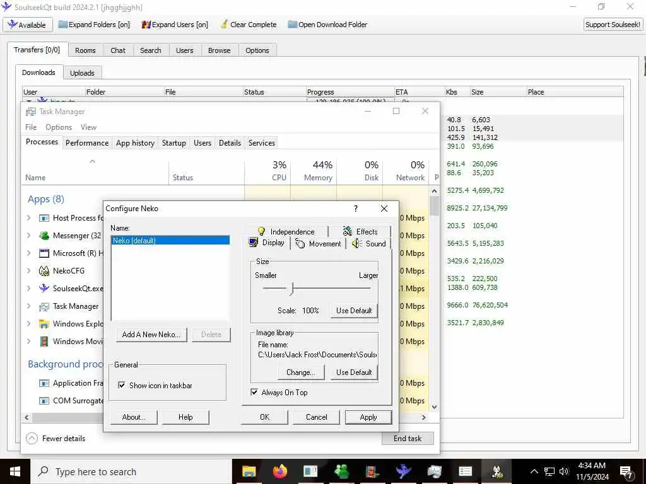Select Application Frame Host background process icon
Screen dimensions: 646x484
[44, 383]
